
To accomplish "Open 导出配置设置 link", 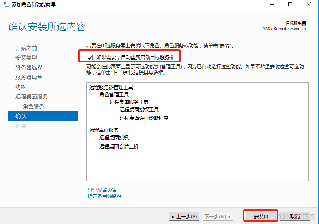I will point(102,190).
